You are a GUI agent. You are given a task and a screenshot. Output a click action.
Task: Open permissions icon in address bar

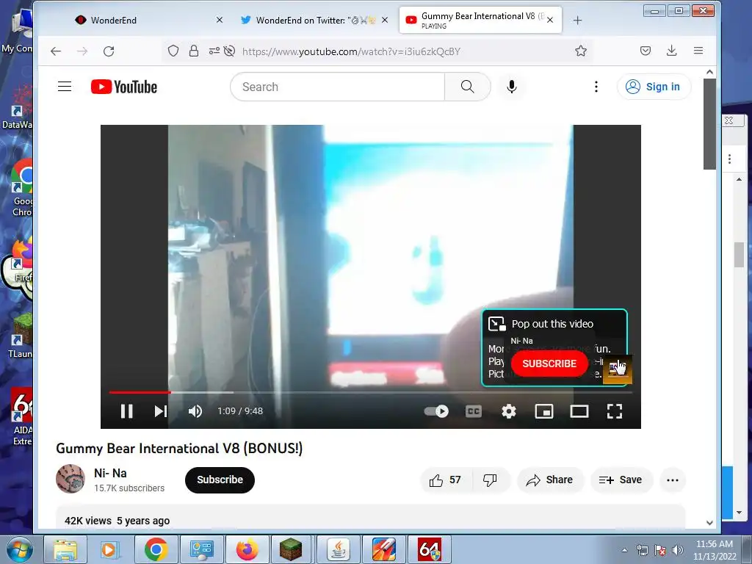tap(214, 51)
